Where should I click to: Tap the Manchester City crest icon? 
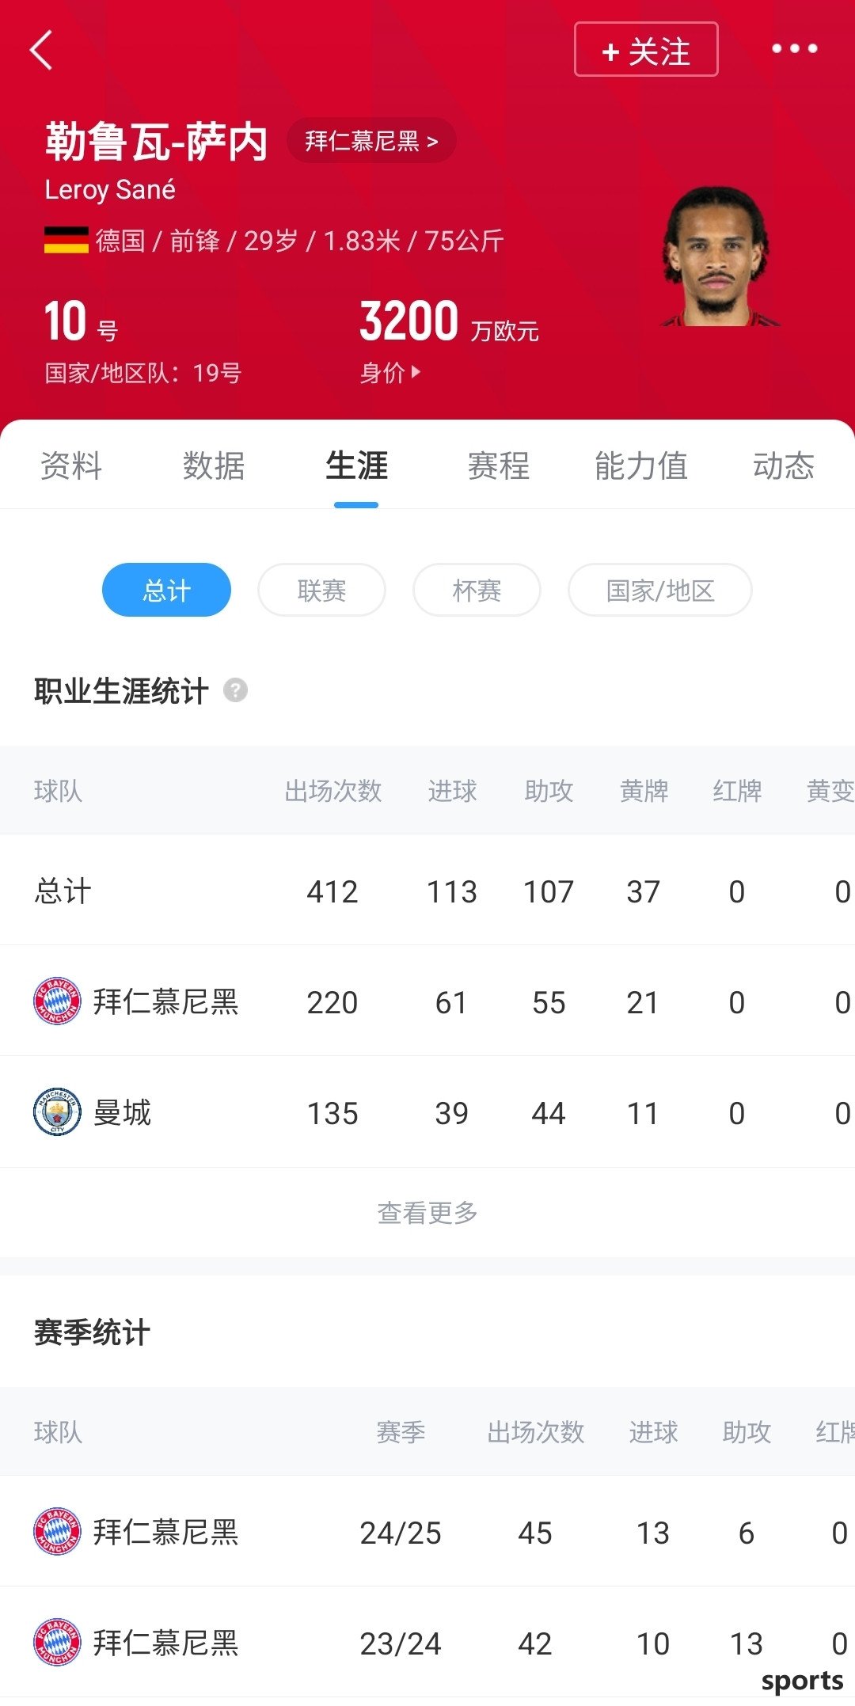click(57, 1111)
